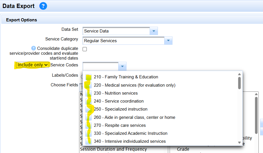Expand the Service Category dropdown arrow
263x153 pixels.
click(x=168, y=41)
